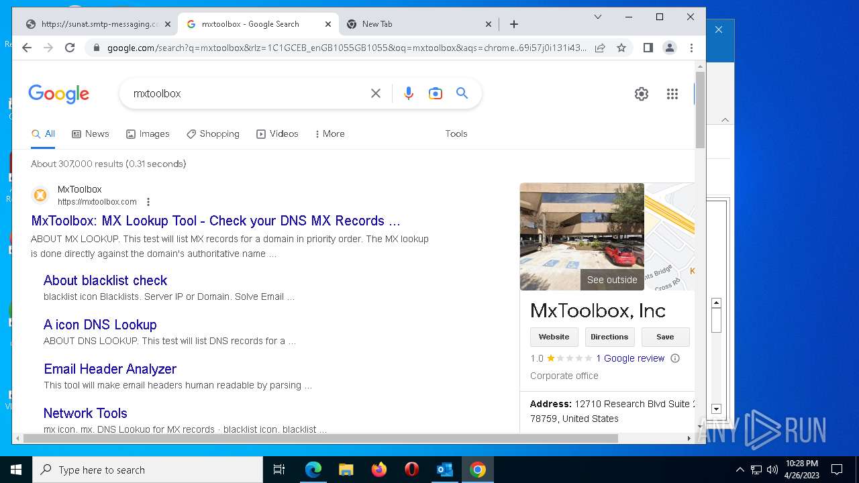Image resolution: width=859 pixels, height=483 pixels.
Task: Open the 1 Google review link
Action: pos(630,358)
